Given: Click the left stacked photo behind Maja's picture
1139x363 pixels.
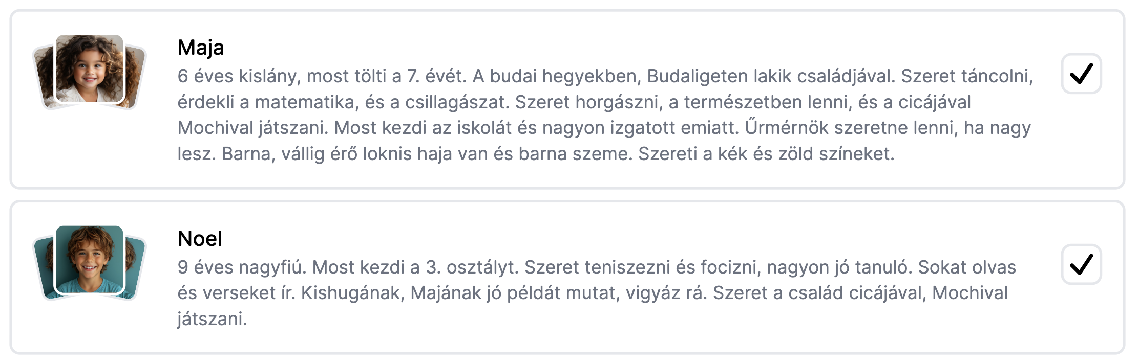Looking at the screenshot, I should tap(44, 77).
